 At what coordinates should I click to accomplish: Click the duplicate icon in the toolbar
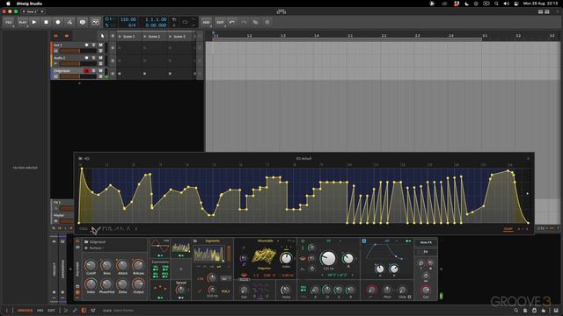click(x=255, y=22)
